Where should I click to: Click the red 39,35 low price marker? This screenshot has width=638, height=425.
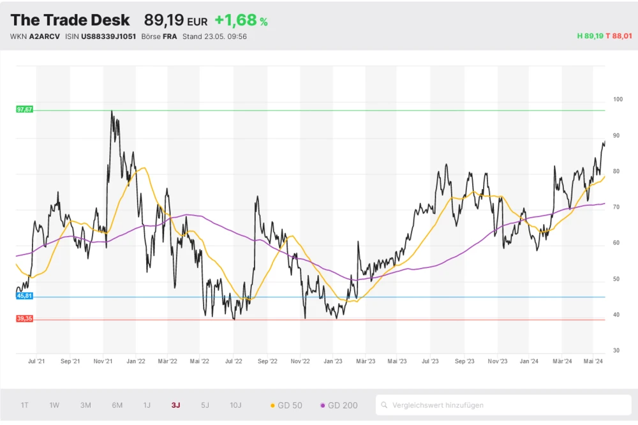point(24,318)
